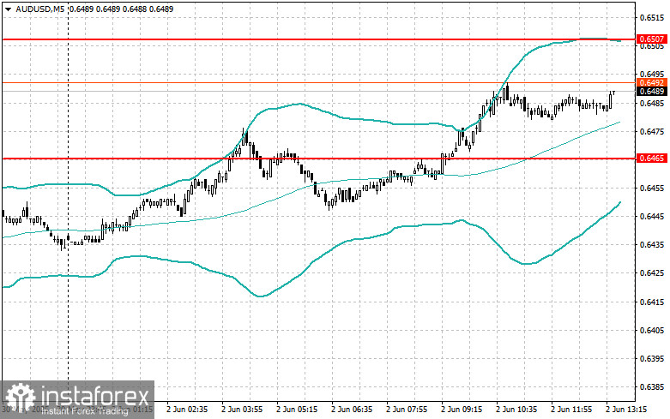Click the 2 Jun 03:55 time label
This screenshot has height=419, width=670.
pyautogui.click(x=242, y=410)
